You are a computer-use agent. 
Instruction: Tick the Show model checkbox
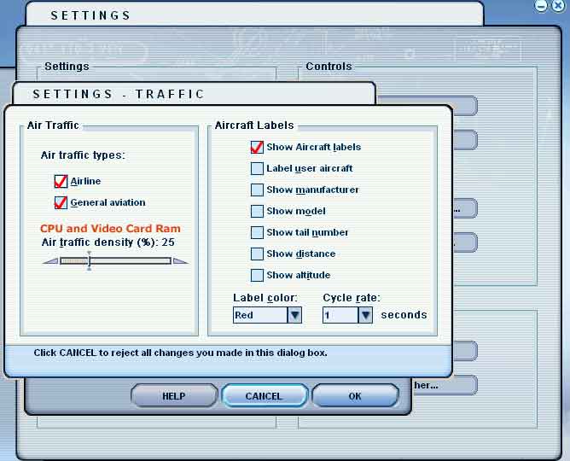pos(257,211)
